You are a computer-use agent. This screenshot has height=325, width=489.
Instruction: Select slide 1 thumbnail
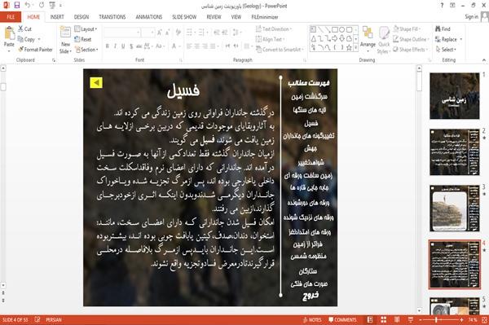455,96
